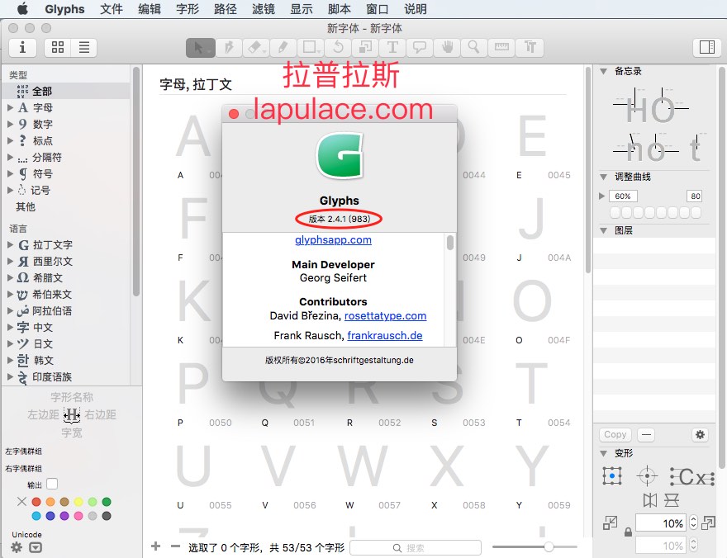The image size is (727, 558).
Task: Select the red color label swatch
Action: (x=36, y=502)
